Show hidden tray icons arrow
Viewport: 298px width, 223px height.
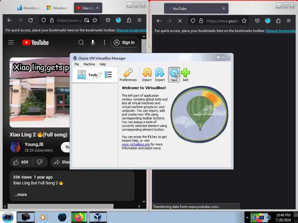tap(247, 217)
